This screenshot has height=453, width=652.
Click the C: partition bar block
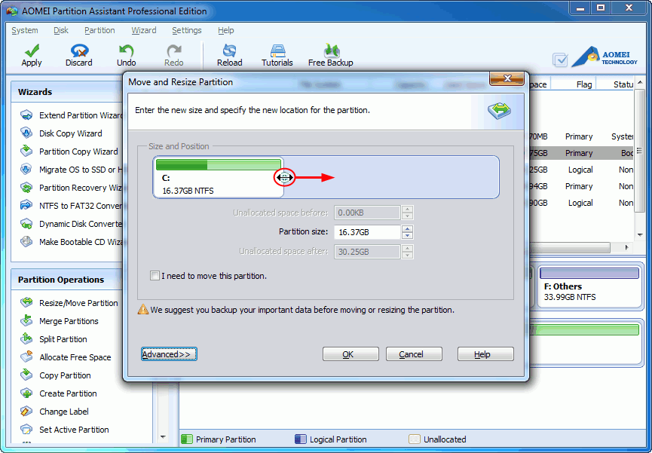coord(219,177)
